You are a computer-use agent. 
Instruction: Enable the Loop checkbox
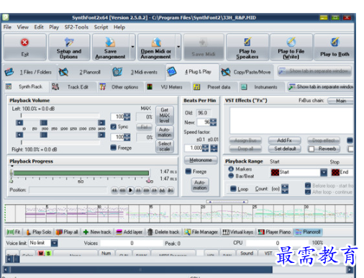(x=233, y=189)
